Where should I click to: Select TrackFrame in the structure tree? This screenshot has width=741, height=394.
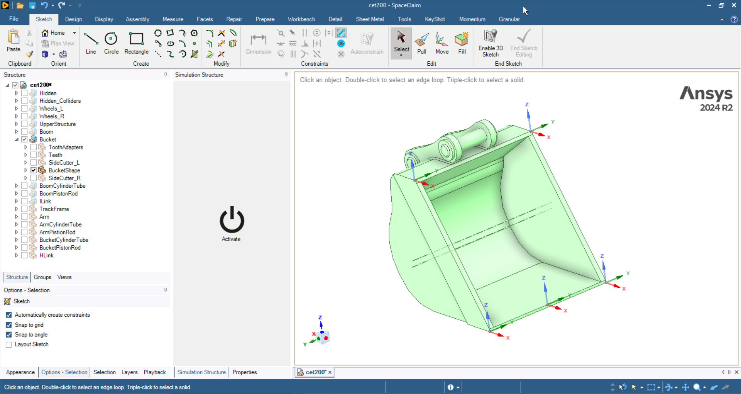click(x=54, y=209)
